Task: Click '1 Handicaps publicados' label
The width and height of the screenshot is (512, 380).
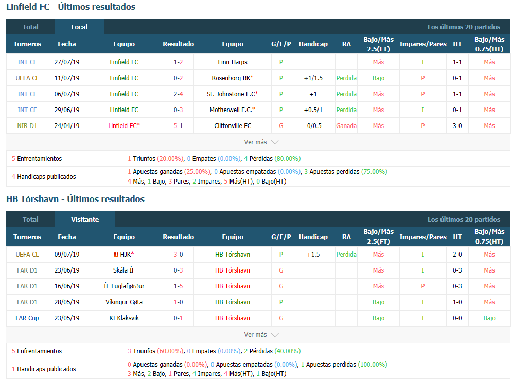Action: click(x=44, y=369)
